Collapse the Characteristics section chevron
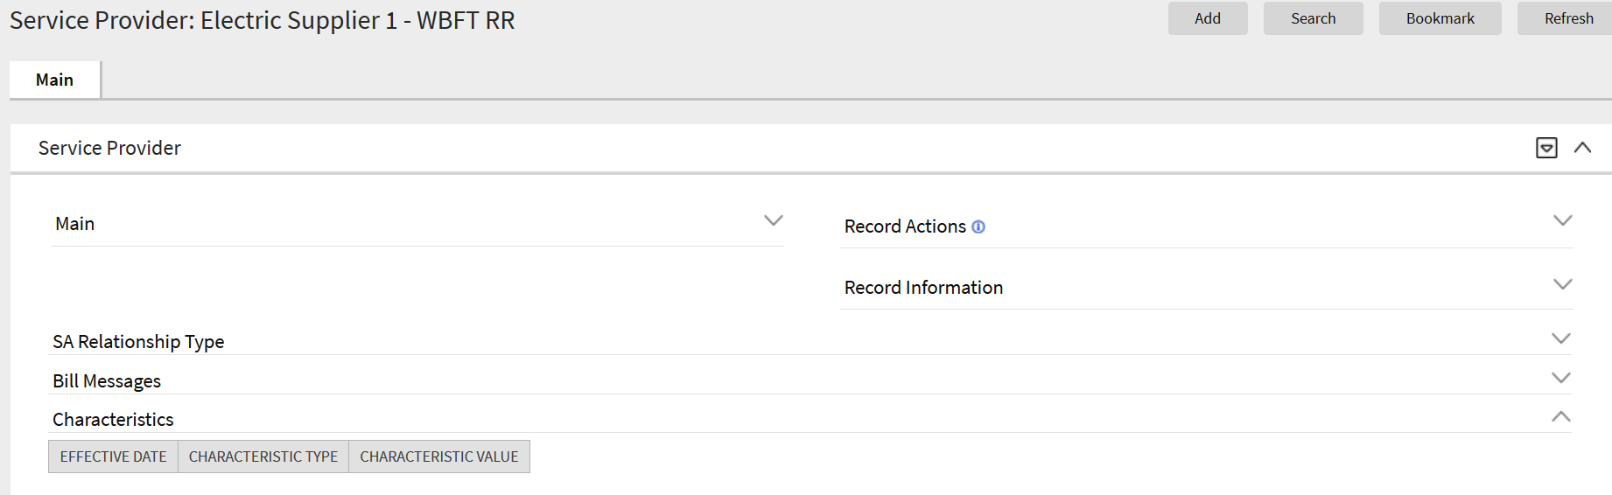Viewport: 1612px width, 495px height. tap(1560, 417)
